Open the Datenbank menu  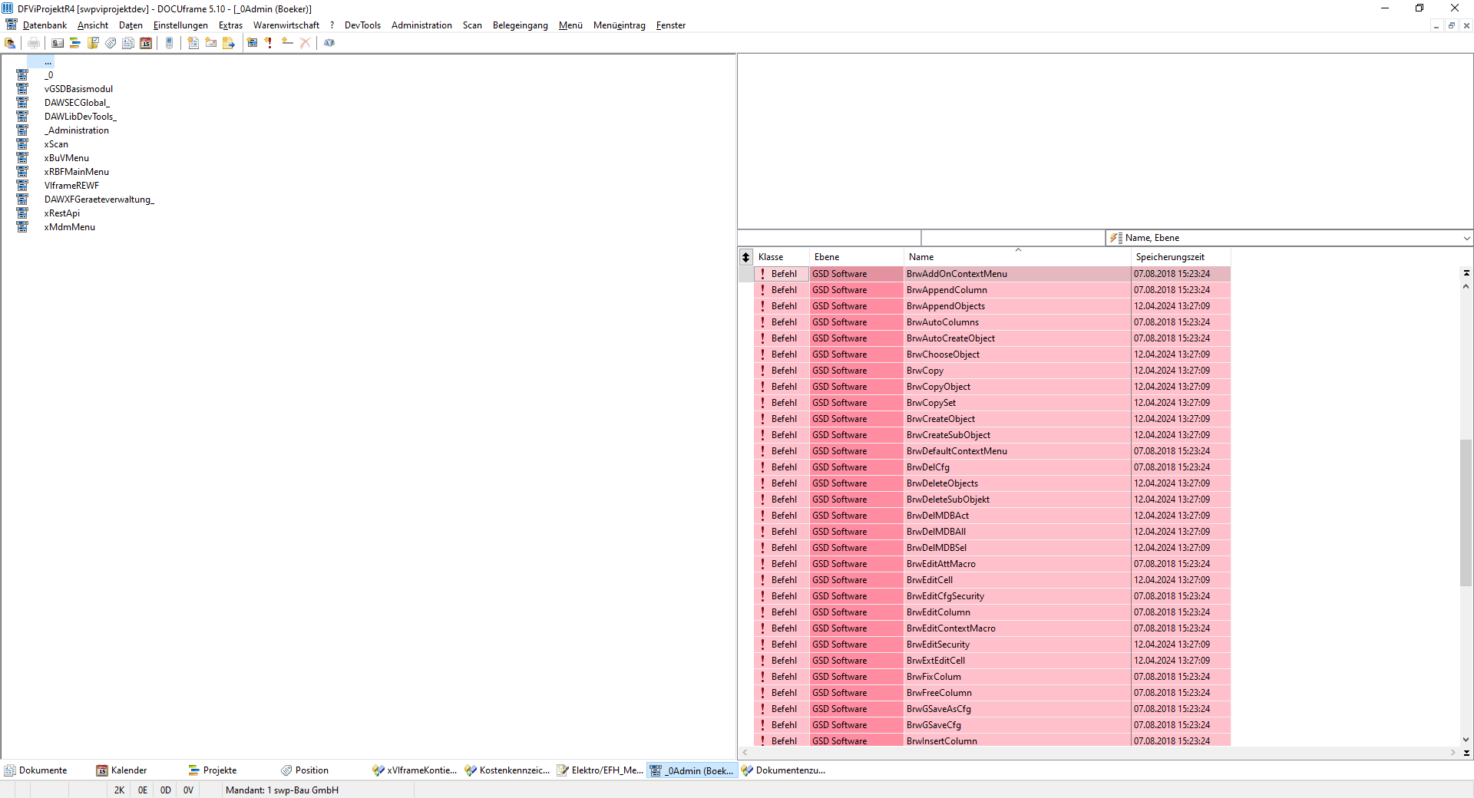pos(45,25)
